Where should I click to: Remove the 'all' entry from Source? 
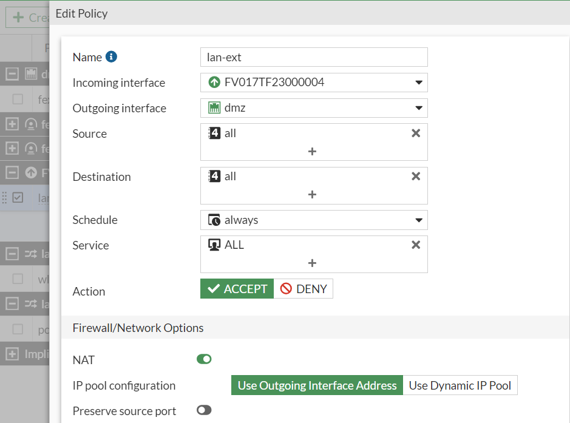[416, 134]
